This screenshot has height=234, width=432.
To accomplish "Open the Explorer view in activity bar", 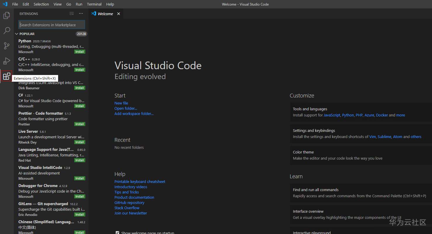I will point(6,15).
